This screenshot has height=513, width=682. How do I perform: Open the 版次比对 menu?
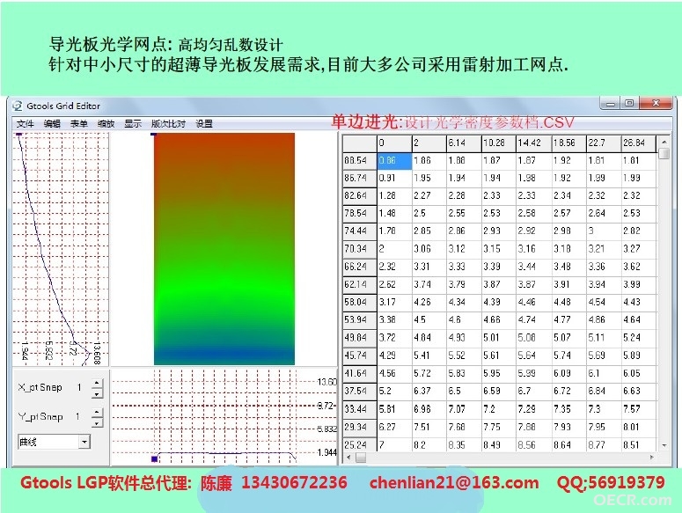point(168,124)
